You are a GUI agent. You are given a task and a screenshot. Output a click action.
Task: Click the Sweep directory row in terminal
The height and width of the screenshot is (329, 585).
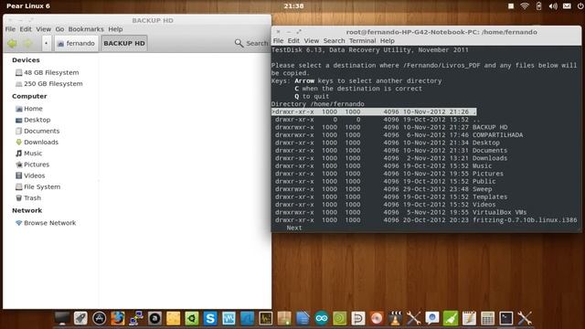pos(383,189)
